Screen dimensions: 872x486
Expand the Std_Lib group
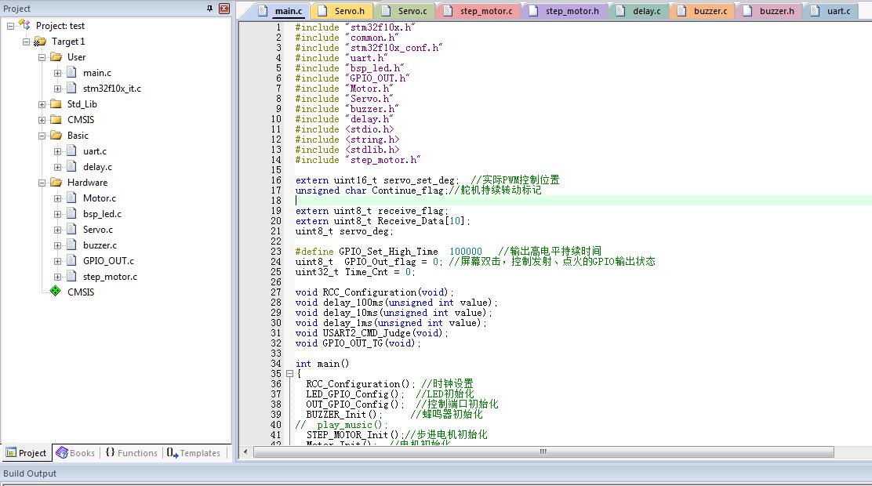click(42, 104)
